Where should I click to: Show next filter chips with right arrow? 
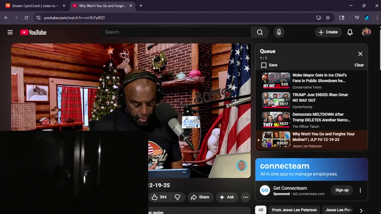click(x=361, y=210)
